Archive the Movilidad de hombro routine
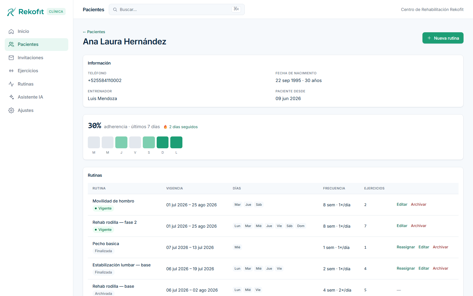This screenshot has width=473, height=296. [419, 205]
